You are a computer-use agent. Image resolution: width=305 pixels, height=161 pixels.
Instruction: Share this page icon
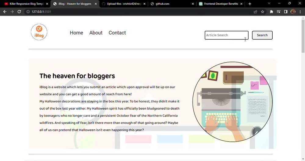pyautogui.click(x=255, y=12)
